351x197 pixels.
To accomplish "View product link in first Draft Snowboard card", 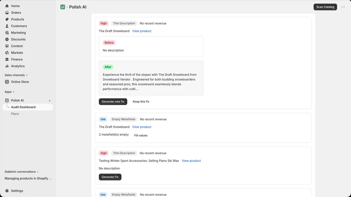I will point(142,31).
